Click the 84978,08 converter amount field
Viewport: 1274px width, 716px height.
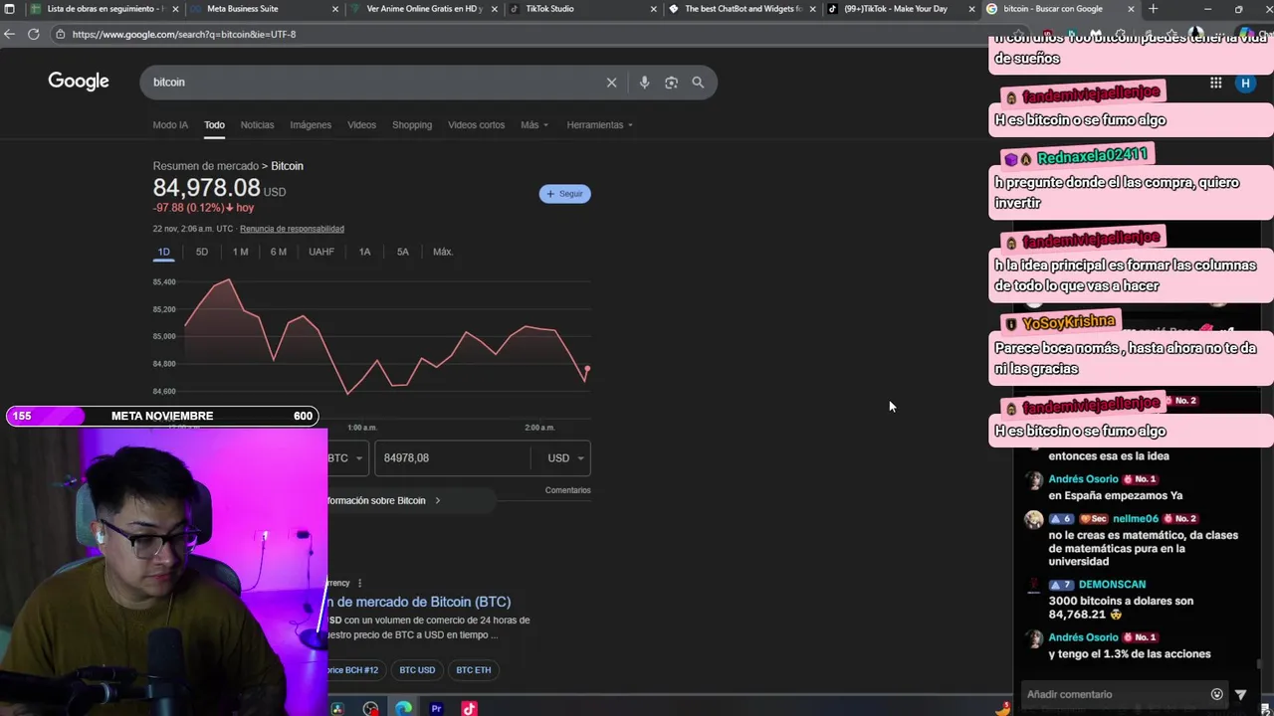(453, 458)
